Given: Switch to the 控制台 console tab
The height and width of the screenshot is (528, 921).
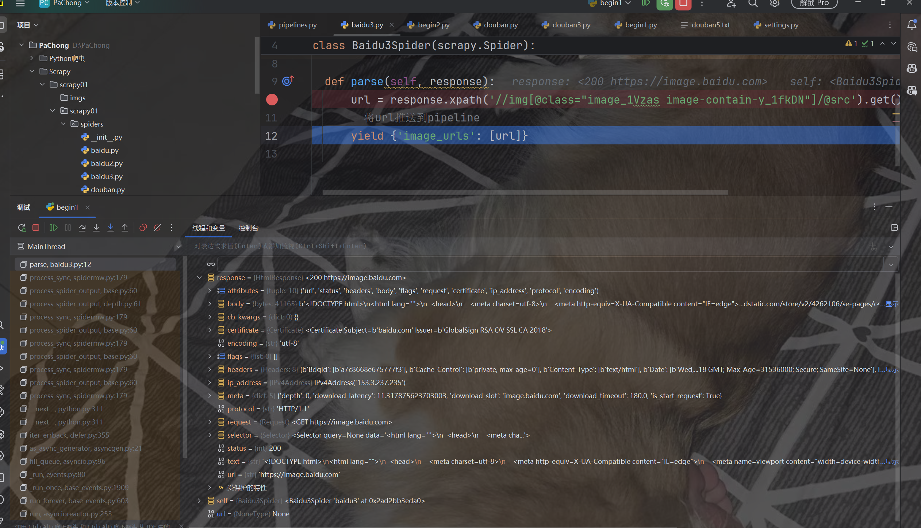Looking at the screenshot, I should [x=248, y=228].
